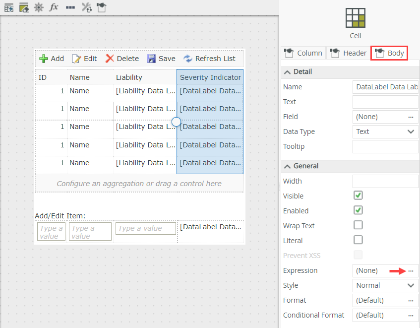This screenshot has width=420, height=328.
Task: Switch to the Header tab
Action: [349, 53]
